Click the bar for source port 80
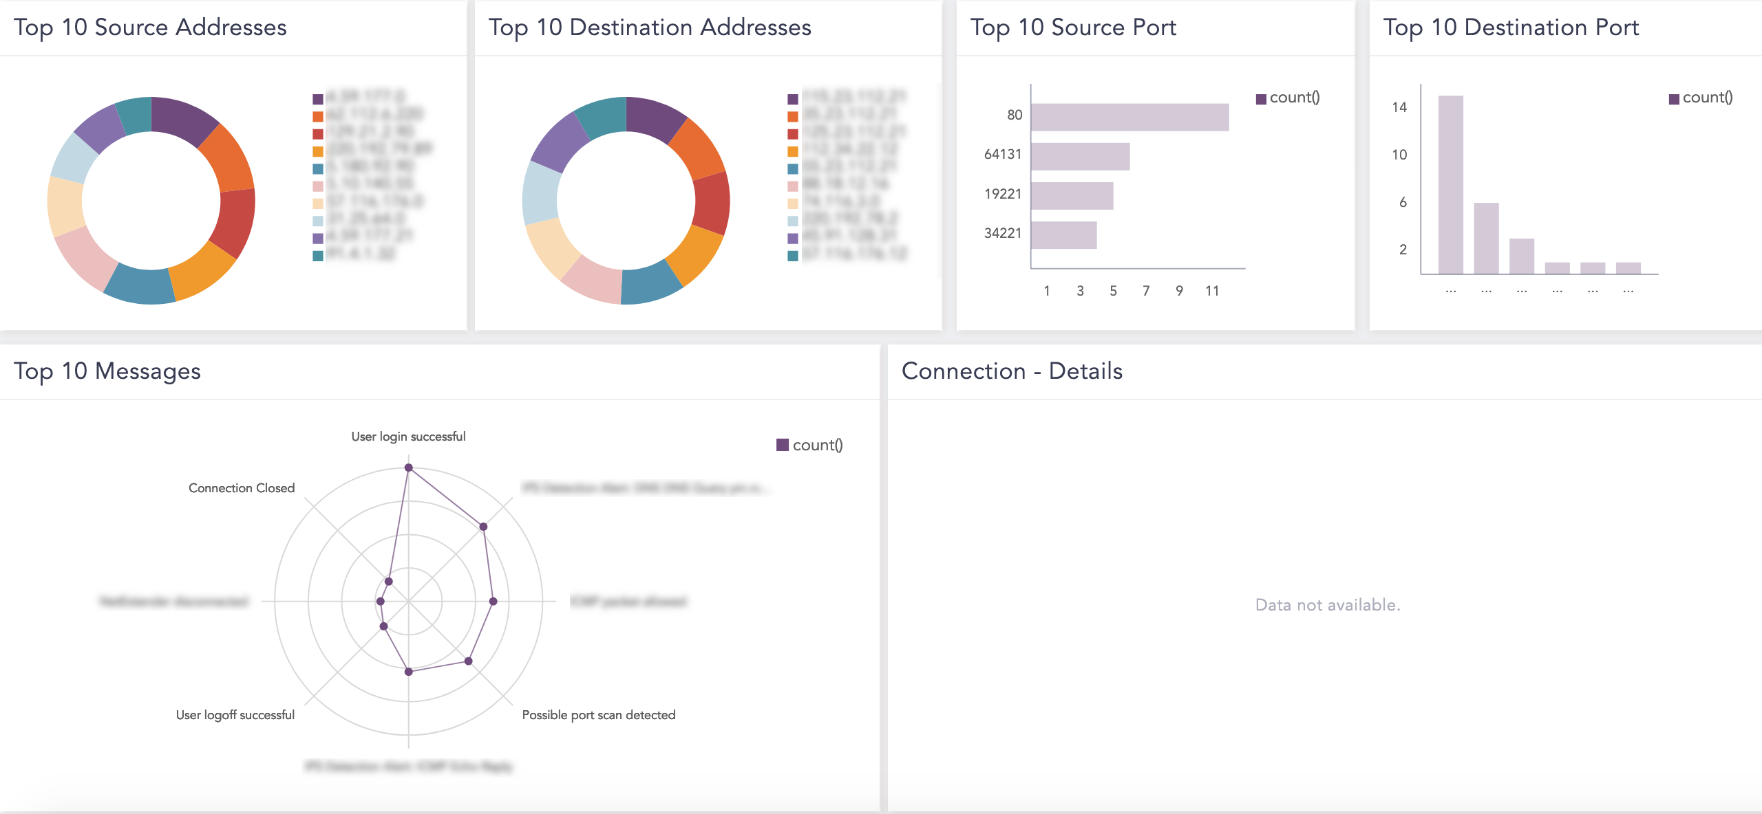 (1129, 117)
